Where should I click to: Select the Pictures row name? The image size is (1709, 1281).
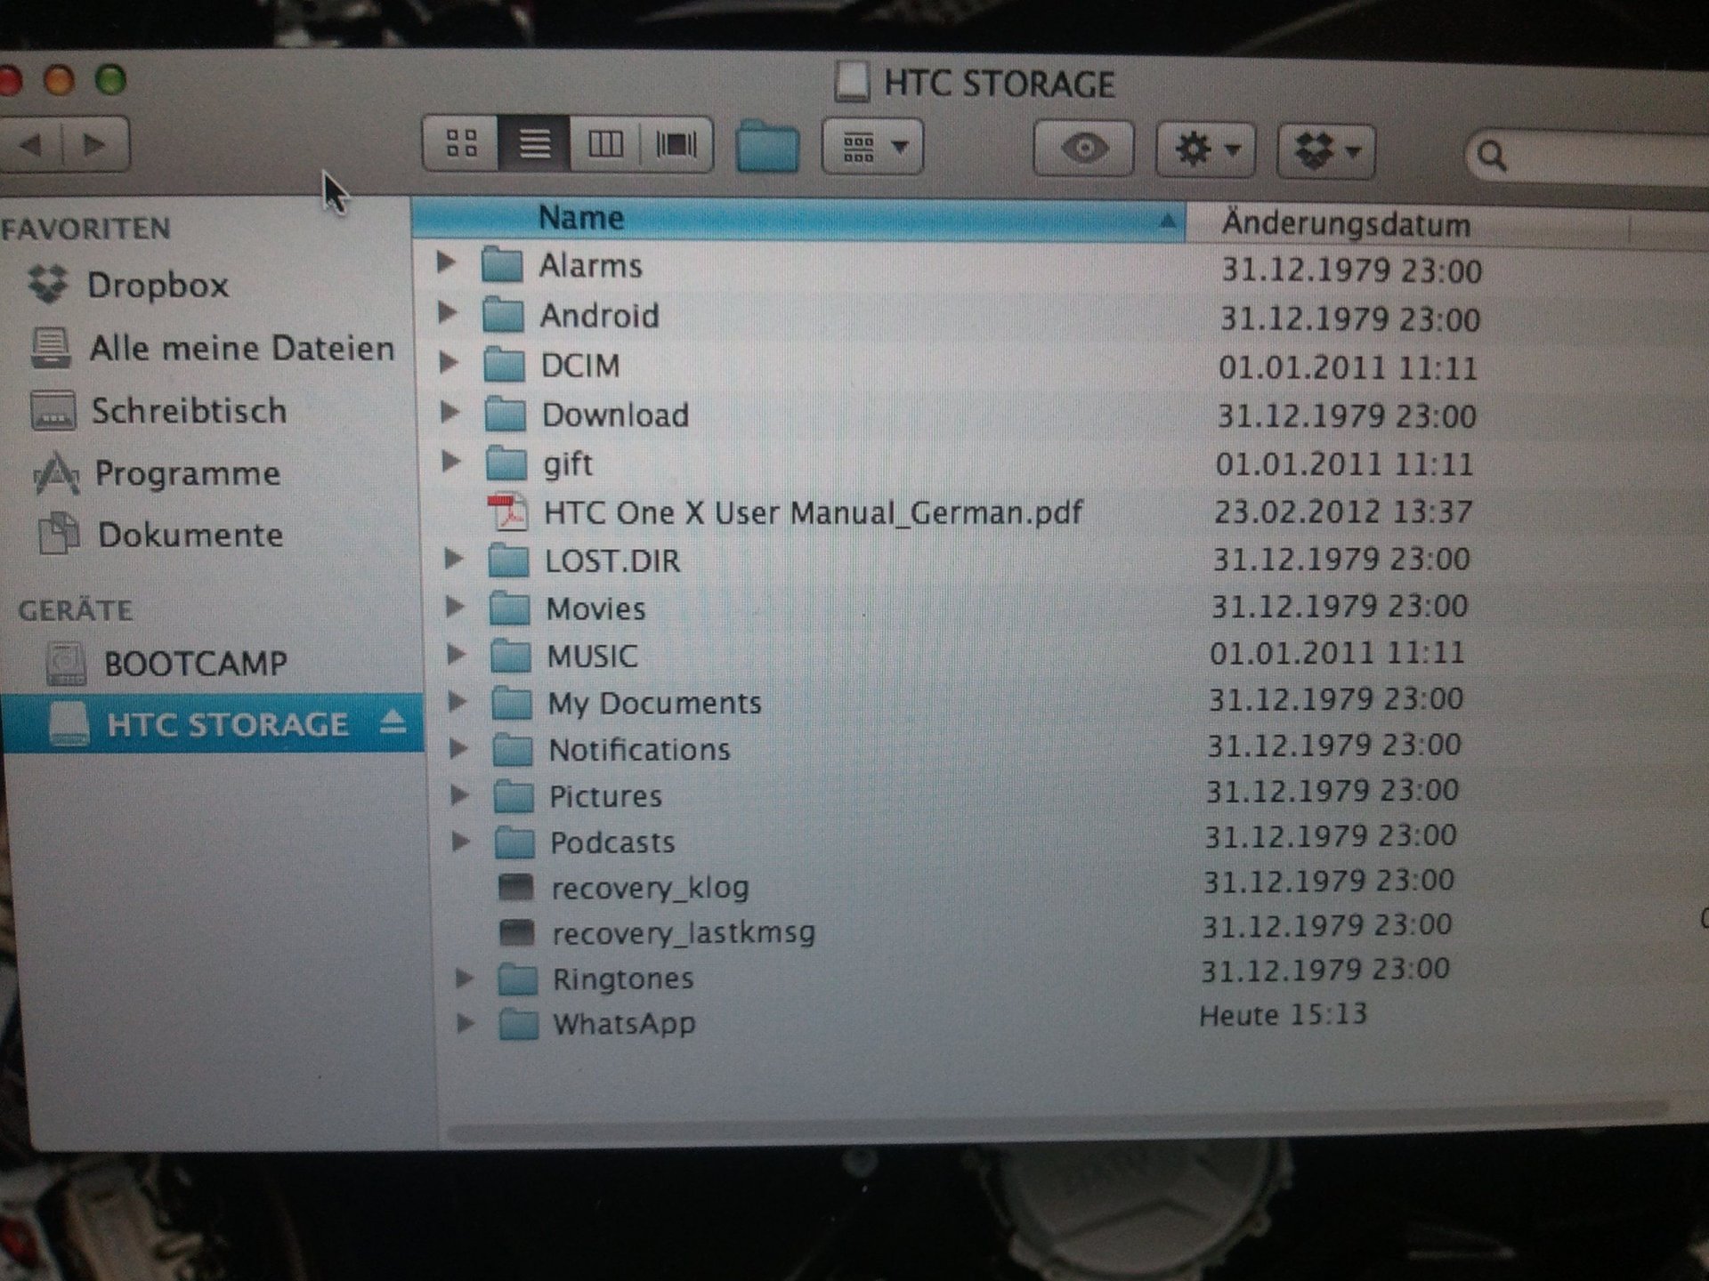tap(606, 796)
